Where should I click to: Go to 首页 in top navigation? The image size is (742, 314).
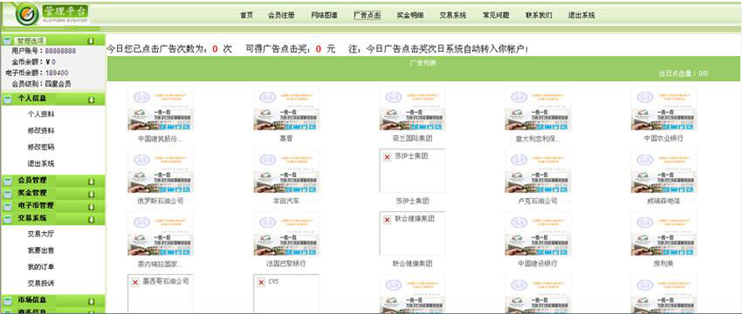[246, 15]
